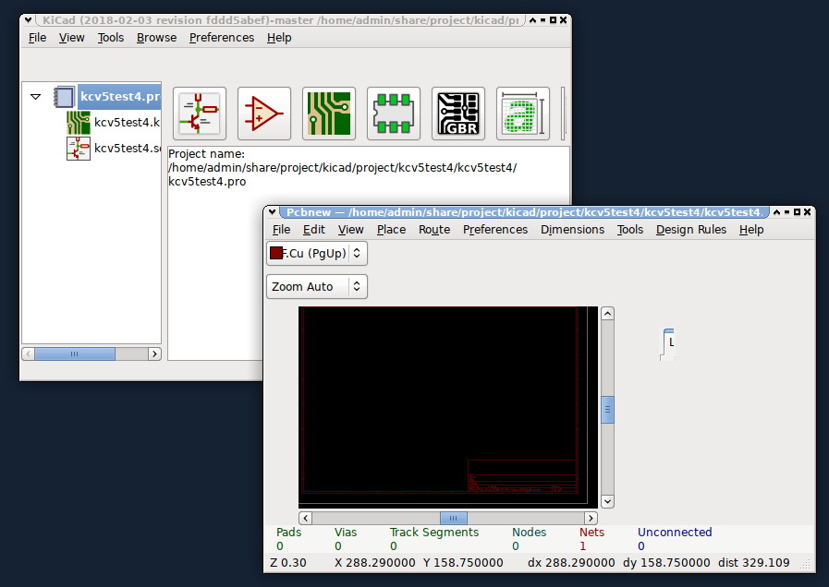Open the Design Rules menu
The image size is (829, 587).
(690, 230)
